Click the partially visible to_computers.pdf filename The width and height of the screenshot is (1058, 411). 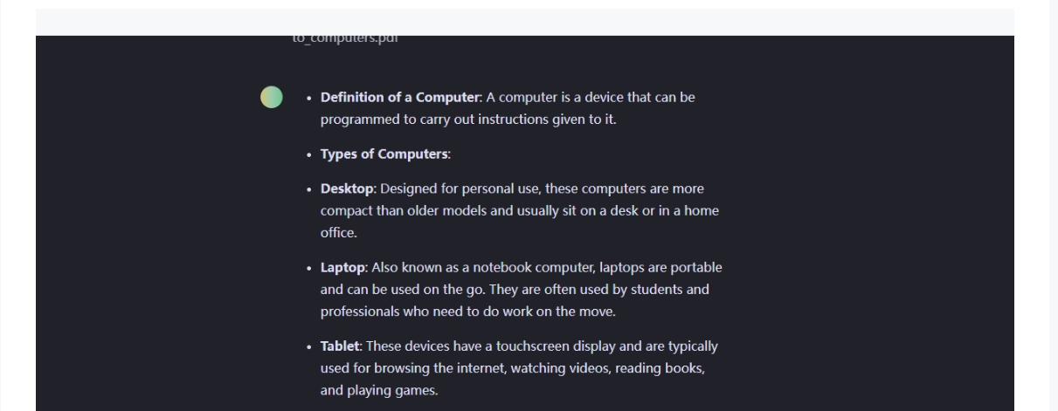click(x=345, y=39)
